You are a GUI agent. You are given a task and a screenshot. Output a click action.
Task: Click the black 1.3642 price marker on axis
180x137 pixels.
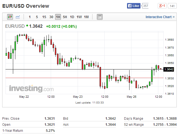pos(169,69)
